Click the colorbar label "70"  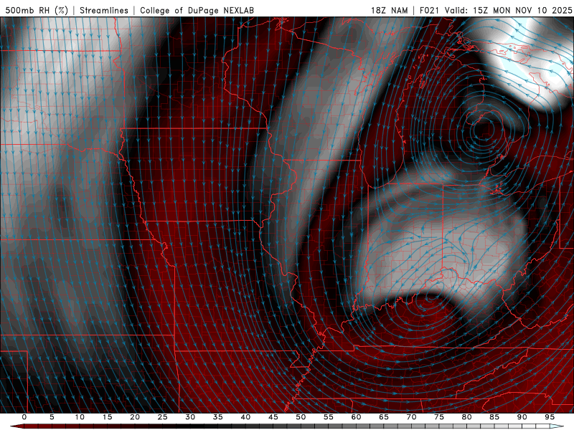click(x=411, y=417)
